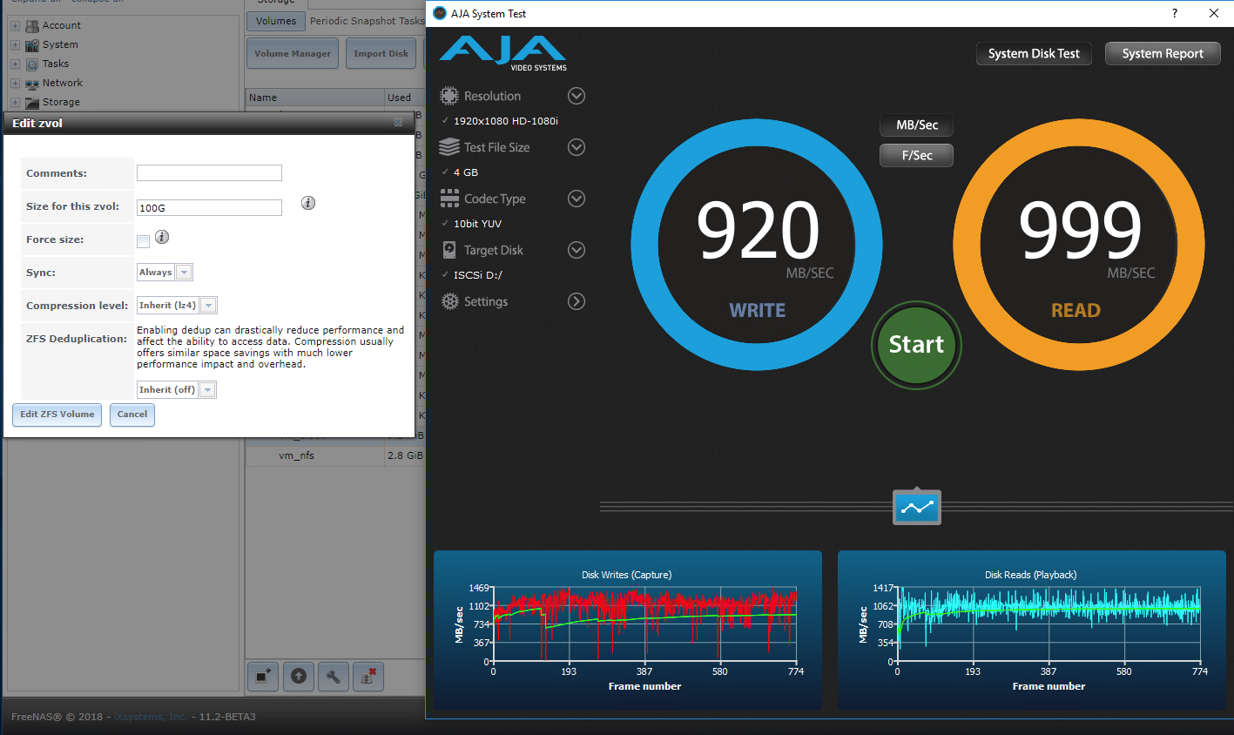Click the Settings gear icon in AJA

point(449,301)
